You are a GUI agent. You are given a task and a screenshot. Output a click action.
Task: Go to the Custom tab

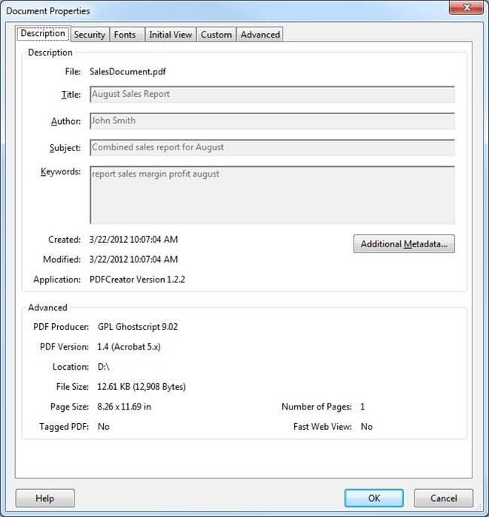[x=216, y=35]
